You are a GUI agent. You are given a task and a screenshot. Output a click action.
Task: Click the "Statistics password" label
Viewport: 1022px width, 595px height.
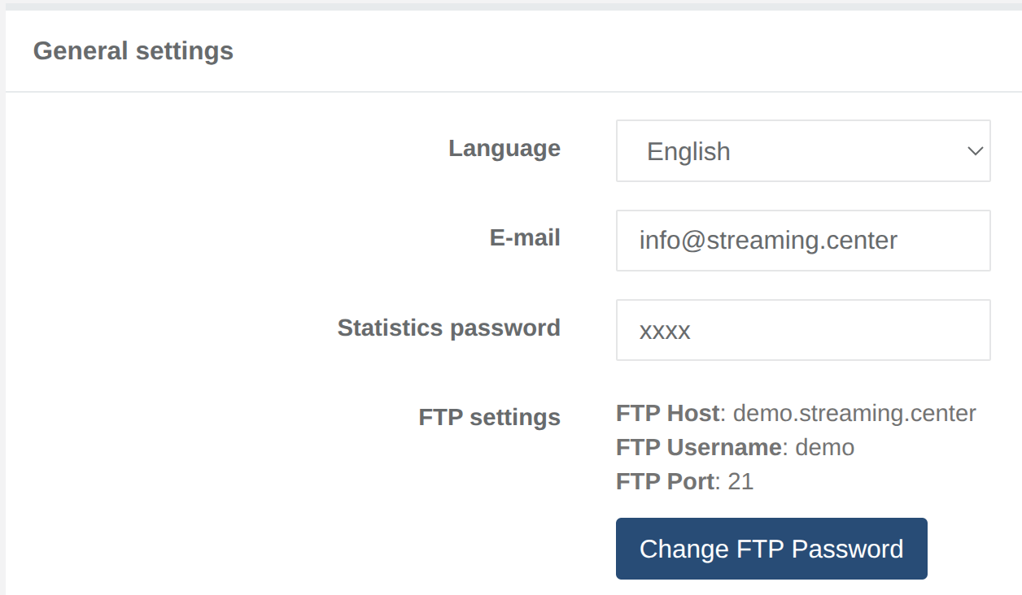pos(449,328)
